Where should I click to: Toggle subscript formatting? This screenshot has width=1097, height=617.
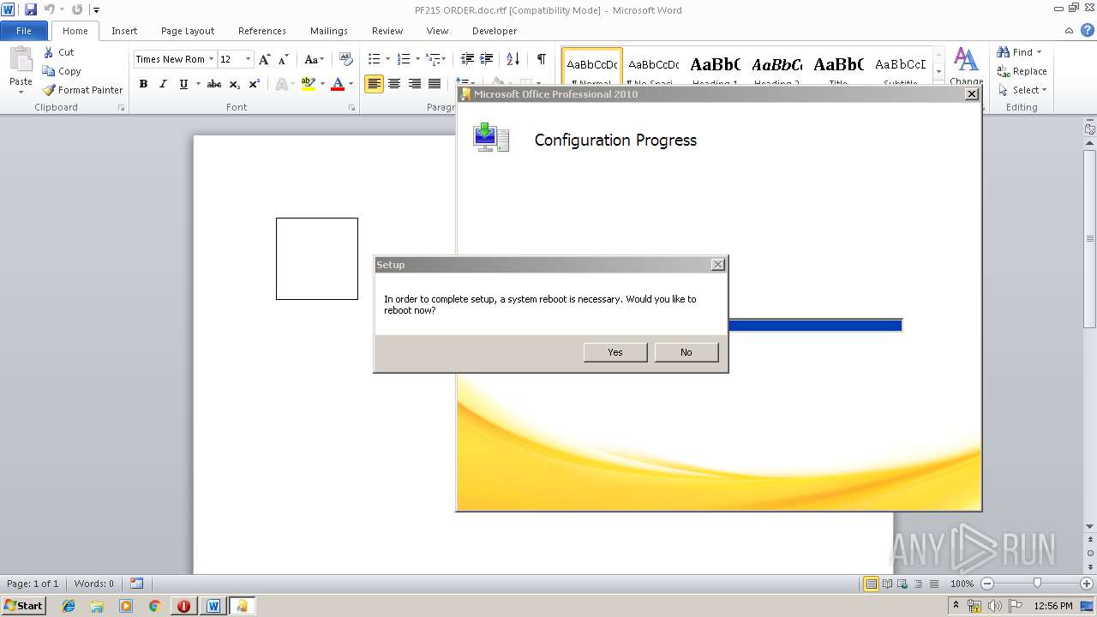coord(235,84)
